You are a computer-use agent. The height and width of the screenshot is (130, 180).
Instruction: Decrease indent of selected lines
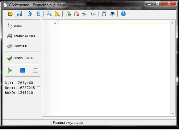click(85, 14)
